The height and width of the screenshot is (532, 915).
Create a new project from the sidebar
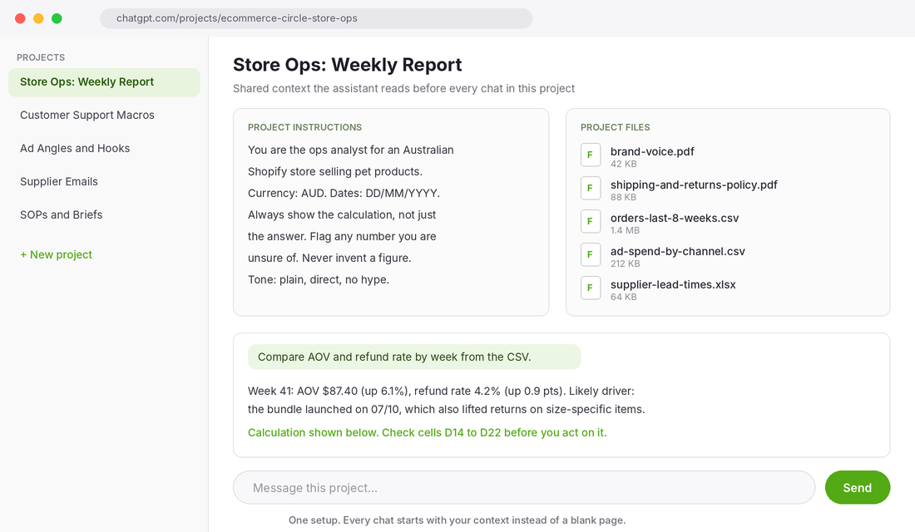tap(56, 255)
